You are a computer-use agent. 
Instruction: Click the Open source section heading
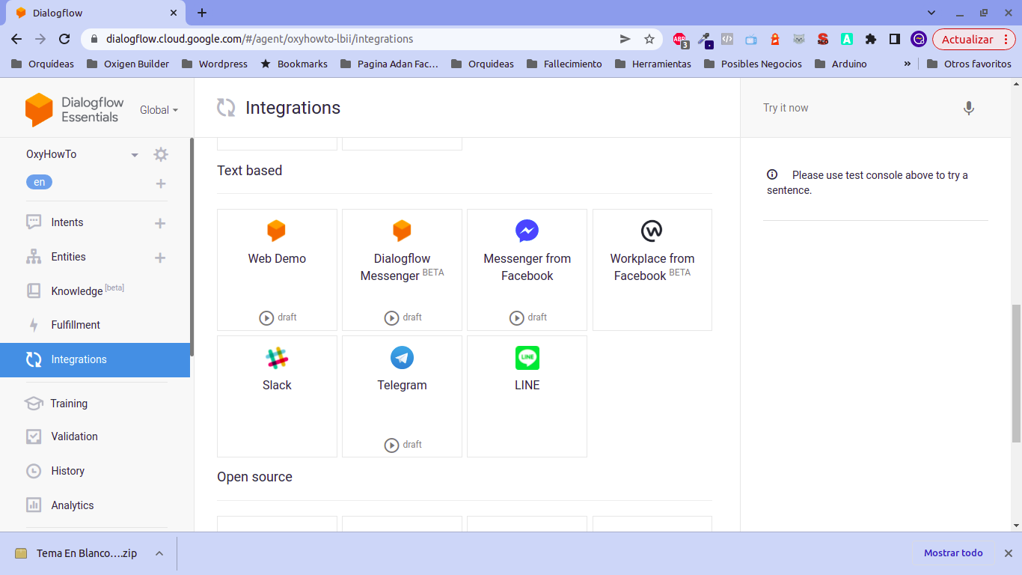click(254, 477)
